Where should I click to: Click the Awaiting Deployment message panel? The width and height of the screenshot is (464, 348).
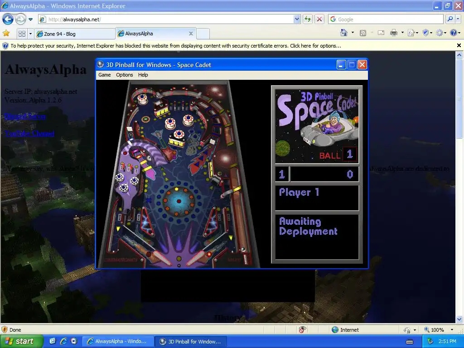tap(317, 237)
